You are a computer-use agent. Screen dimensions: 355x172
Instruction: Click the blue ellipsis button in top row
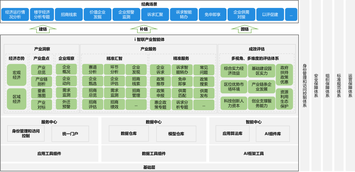click(291, 14)
